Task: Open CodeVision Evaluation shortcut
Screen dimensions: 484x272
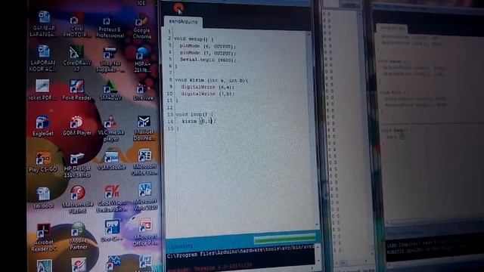Action: [111, 199]
